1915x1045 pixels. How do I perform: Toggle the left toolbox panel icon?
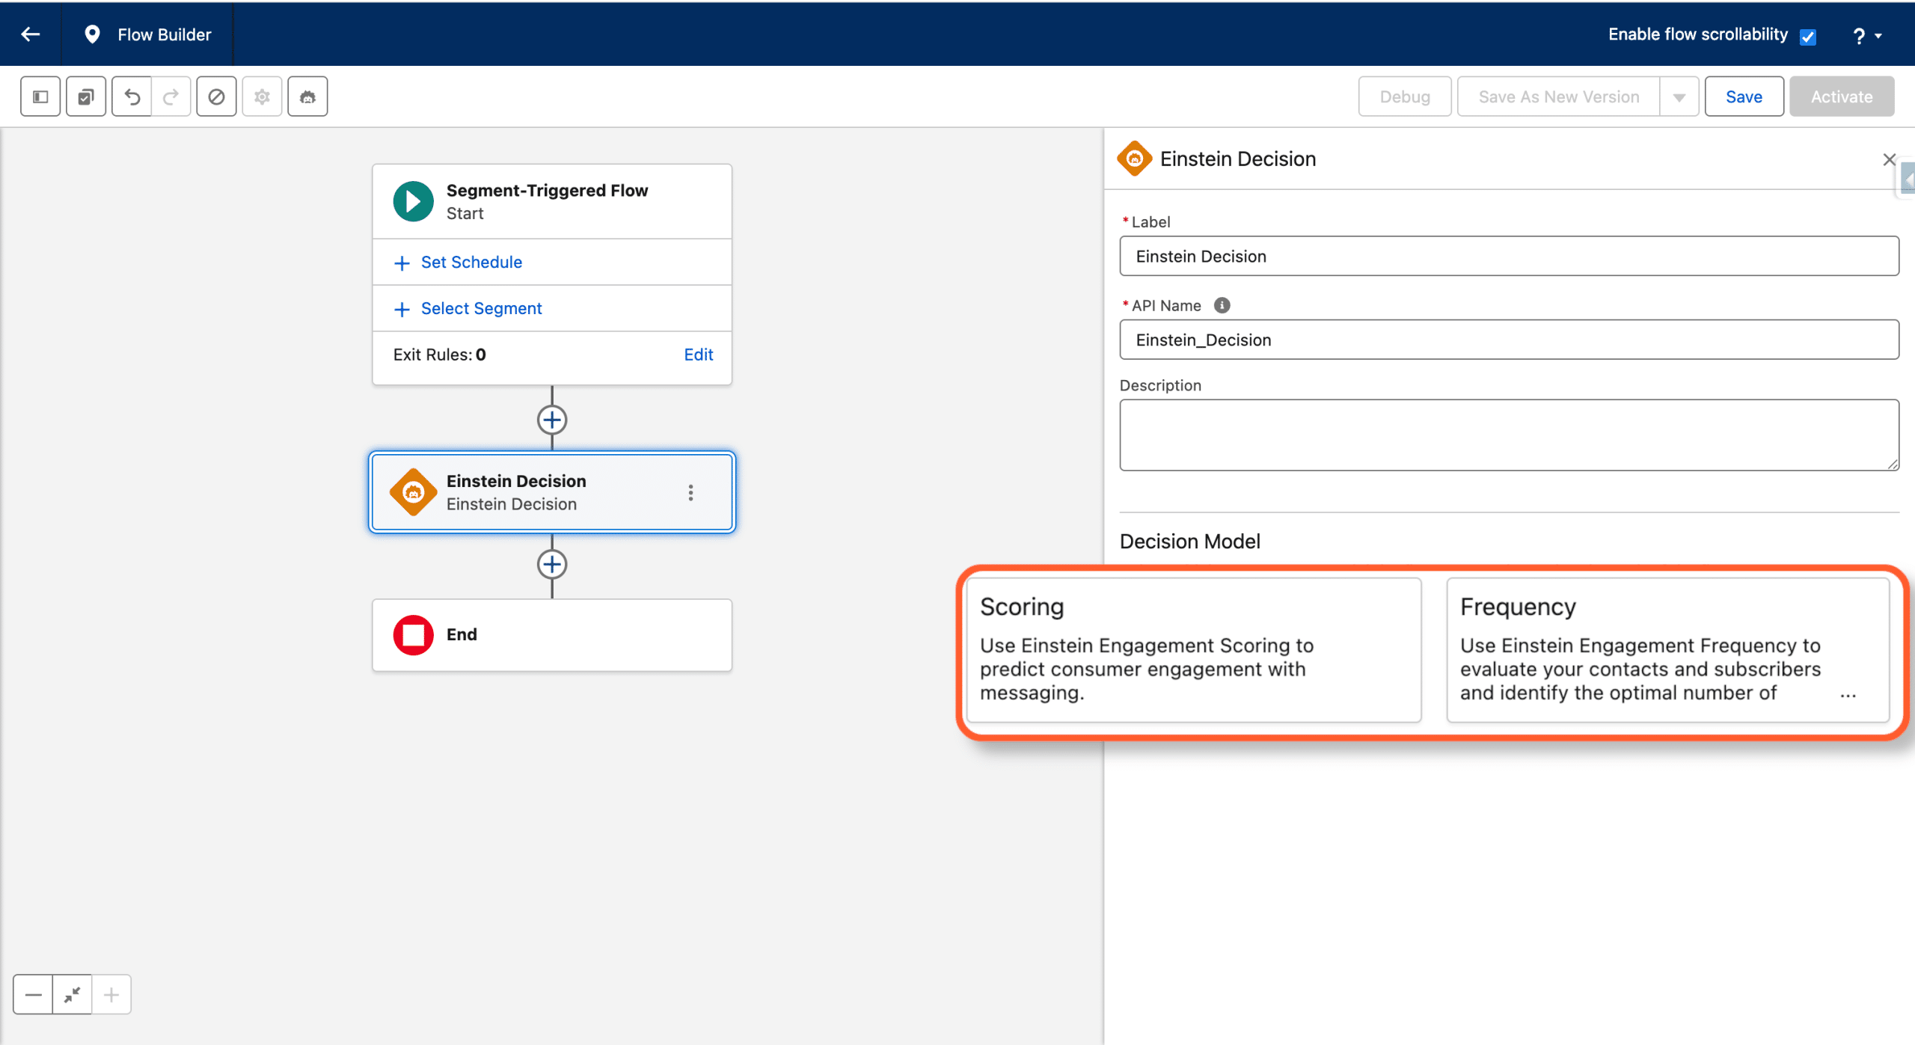pos(40,96)
